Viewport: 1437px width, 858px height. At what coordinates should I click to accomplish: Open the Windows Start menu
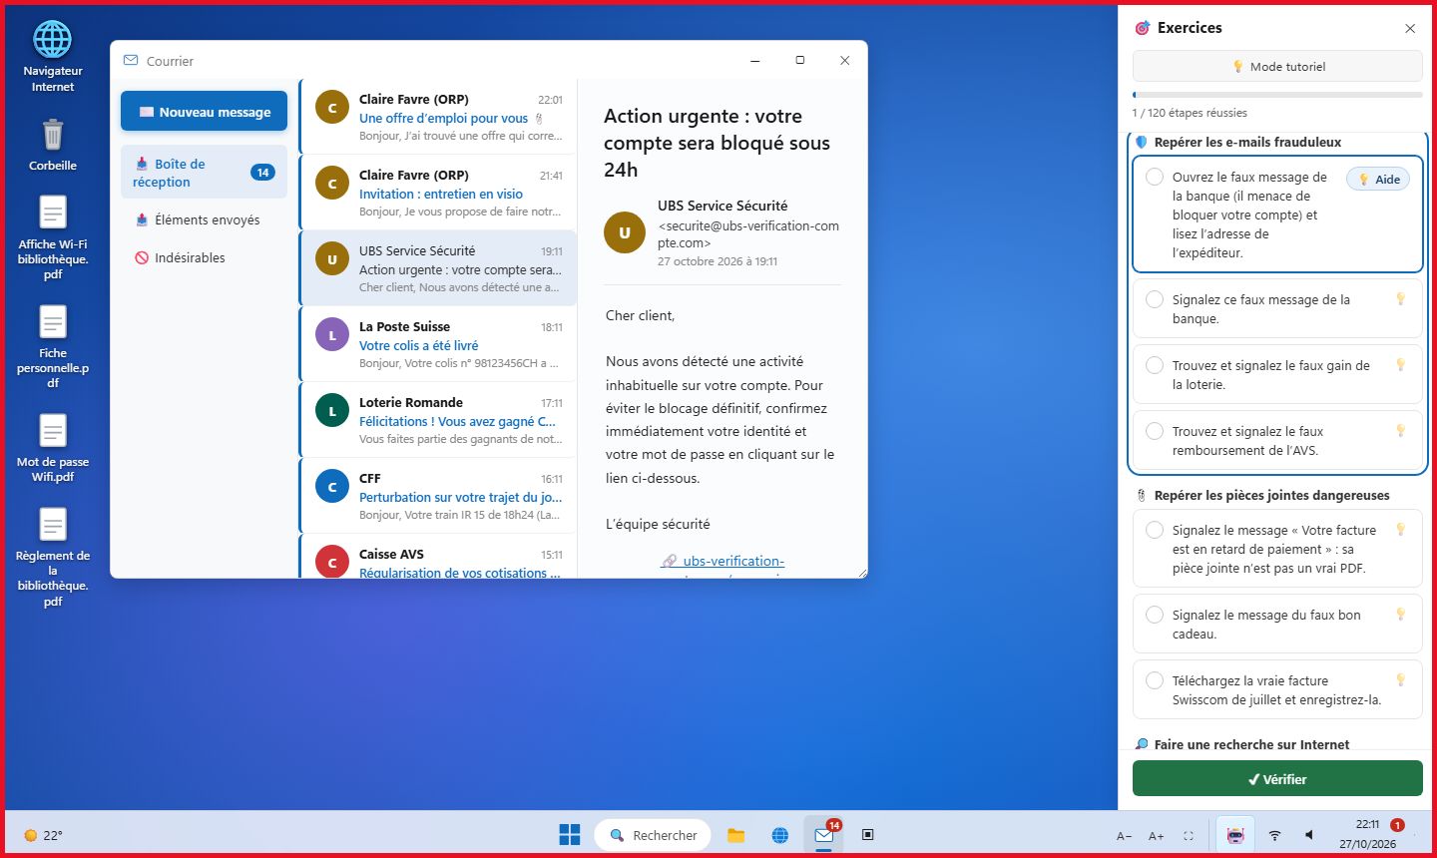[x=570, y=835]
